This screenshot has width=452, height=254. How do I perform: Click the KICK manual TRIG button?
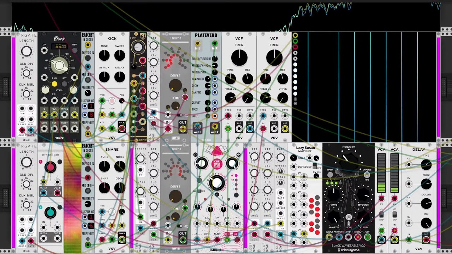pyautogui.click(x=112, y=101)
